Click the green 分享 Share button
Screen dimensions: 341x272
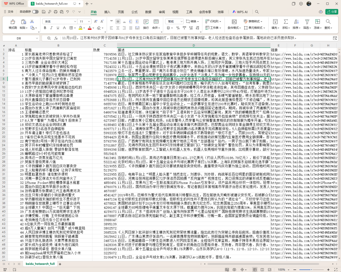tap(332, 12)
